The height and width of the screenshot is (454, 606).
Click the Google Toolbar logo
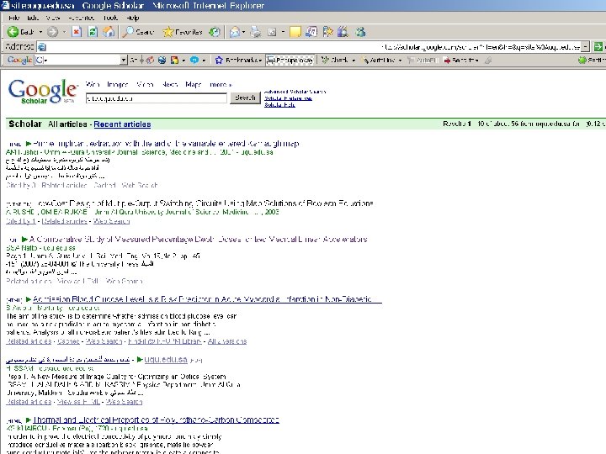19,60
